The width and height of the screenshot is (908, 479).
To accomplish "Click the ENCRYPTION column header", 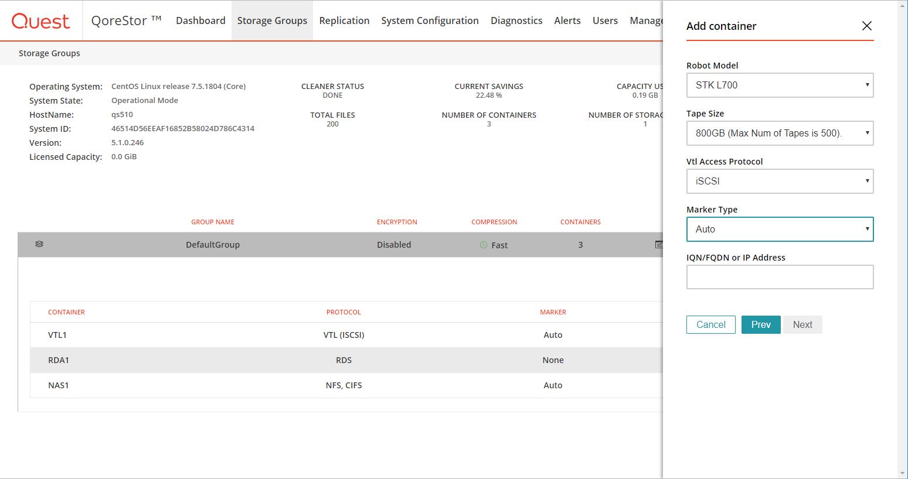I will coord(397,222).
